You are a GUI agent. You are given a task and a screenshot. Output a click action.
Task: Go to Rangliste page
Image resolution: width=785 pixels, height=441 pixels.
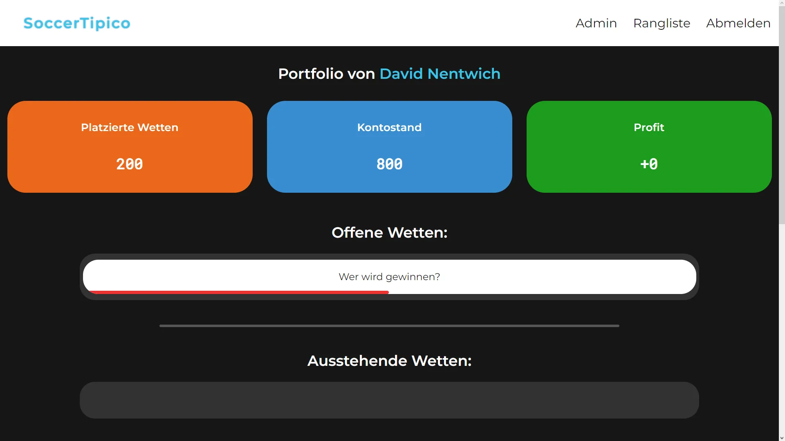coord(662,23)
